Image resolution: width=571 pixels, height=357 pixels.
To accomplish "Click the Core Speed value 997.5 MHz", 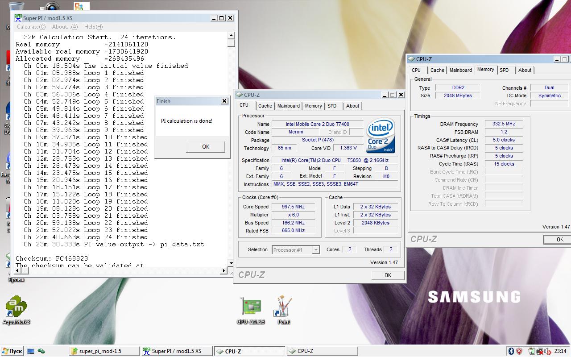I will (x=293, y=207).
